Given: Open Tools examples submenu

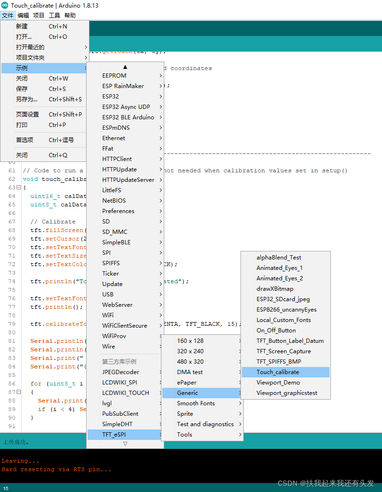Looking at the screenshot, I should pos(202,435).
